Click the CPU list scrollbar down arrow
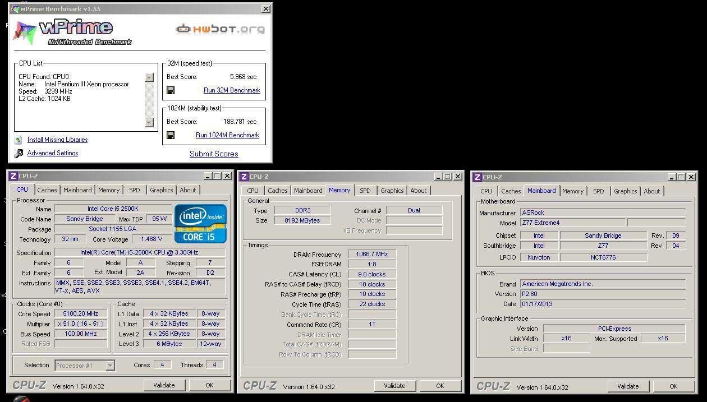 click(x=149, y=123)
